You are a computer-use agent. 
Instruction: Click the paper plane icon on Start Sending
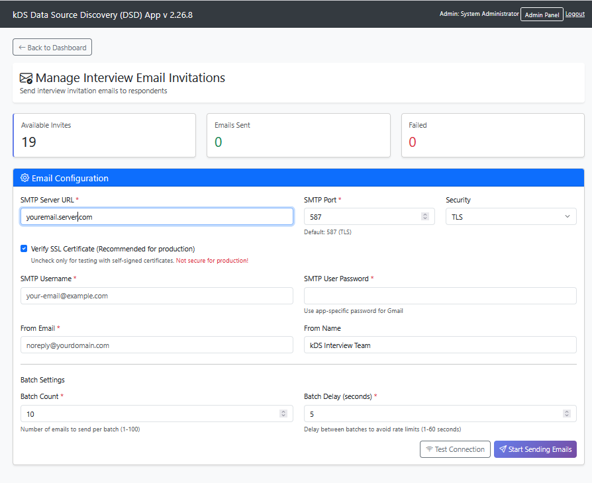(503, 449)
